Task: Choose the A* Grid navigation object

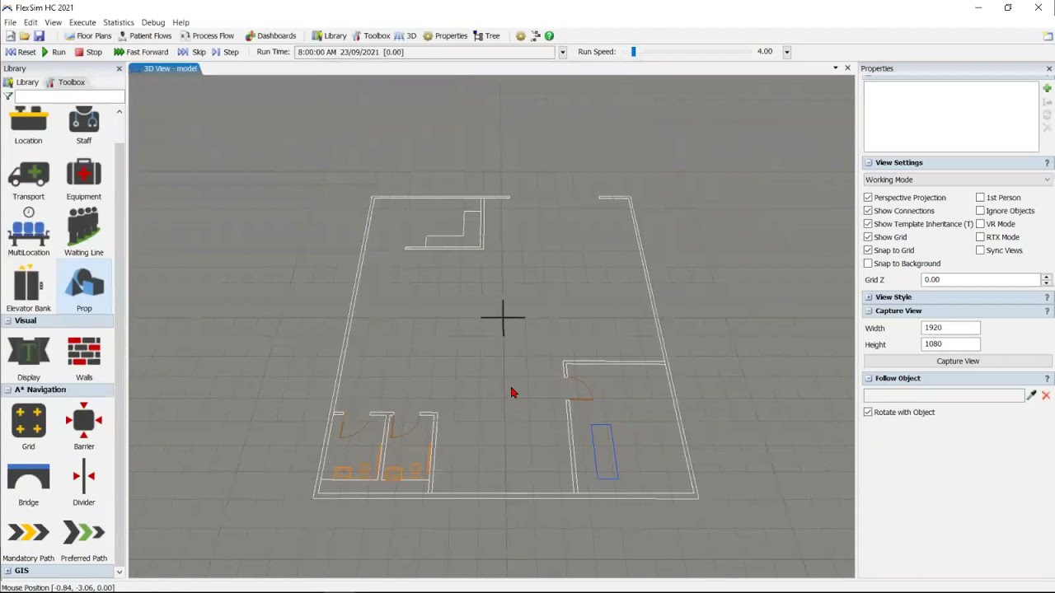Action: 28,427
